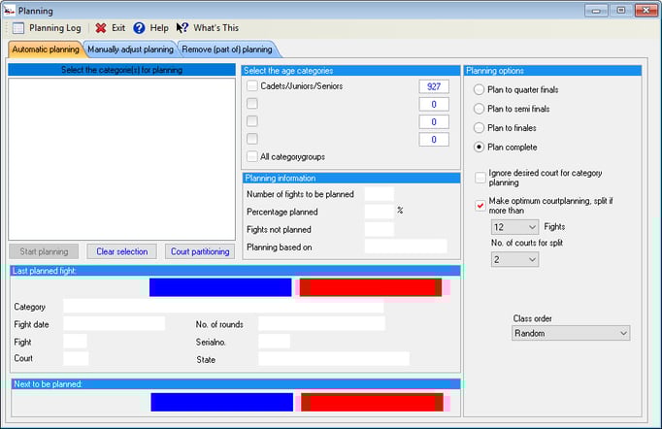Expand No. of courts for split dropdown
Viewport: 662px width, 429px height.
(x=514, y=260)
